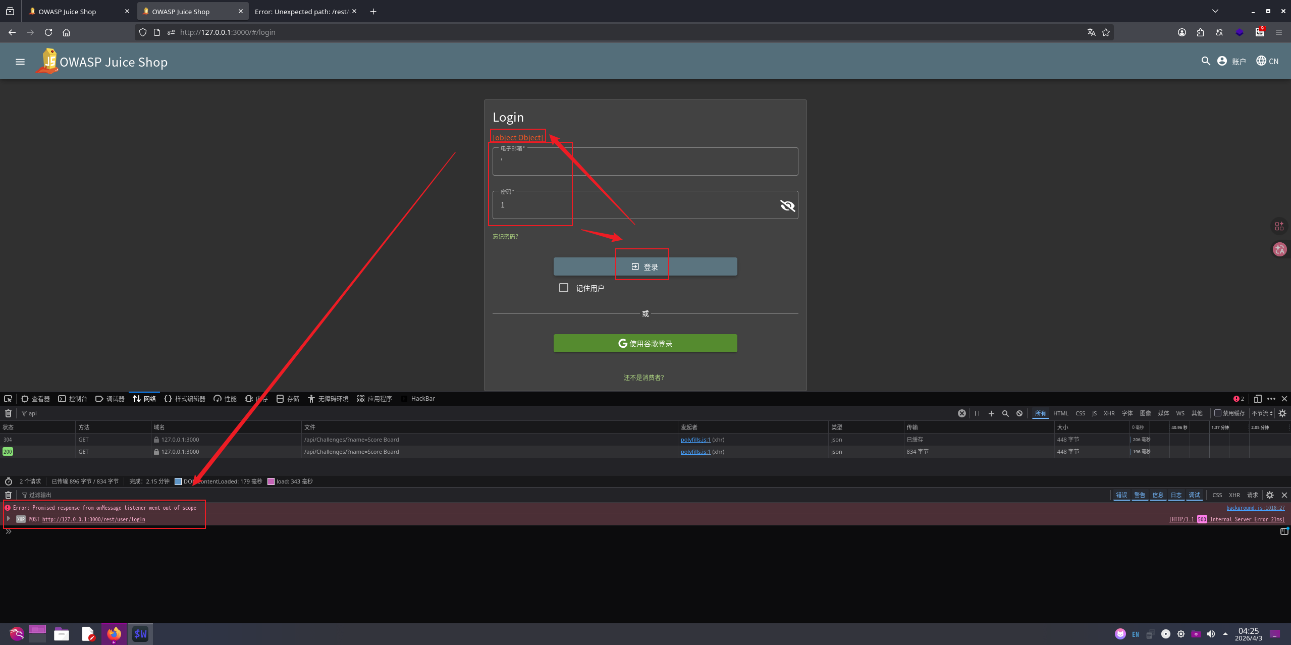Switch to the Error: Unexpected path browser tab
Image resolution: width=1291 pixels, height=645 pixels.
pos(302,12)
